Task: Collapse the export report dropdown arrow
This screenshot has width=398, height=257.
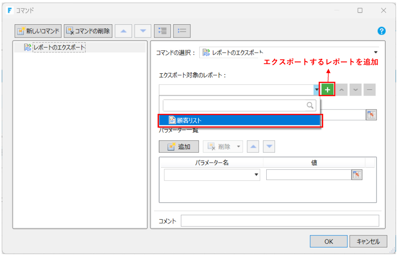Action: [x=316, y=90]
